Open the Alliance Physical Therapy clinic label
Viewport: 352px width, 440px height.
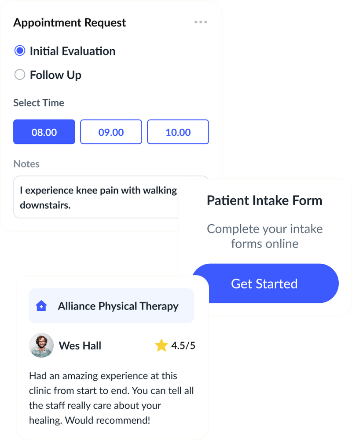[118, 306]
